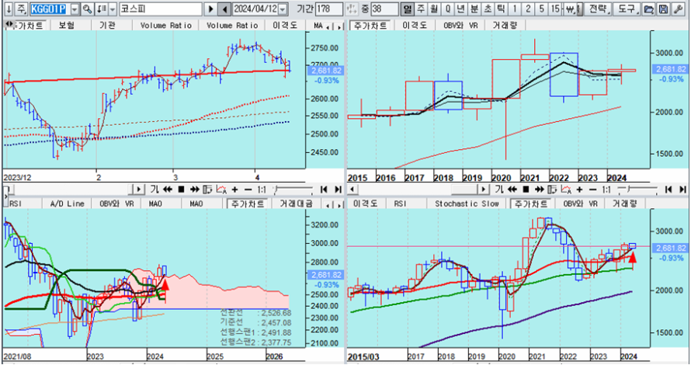Select the 년 (yearly) period toggle

coord(461,9)
